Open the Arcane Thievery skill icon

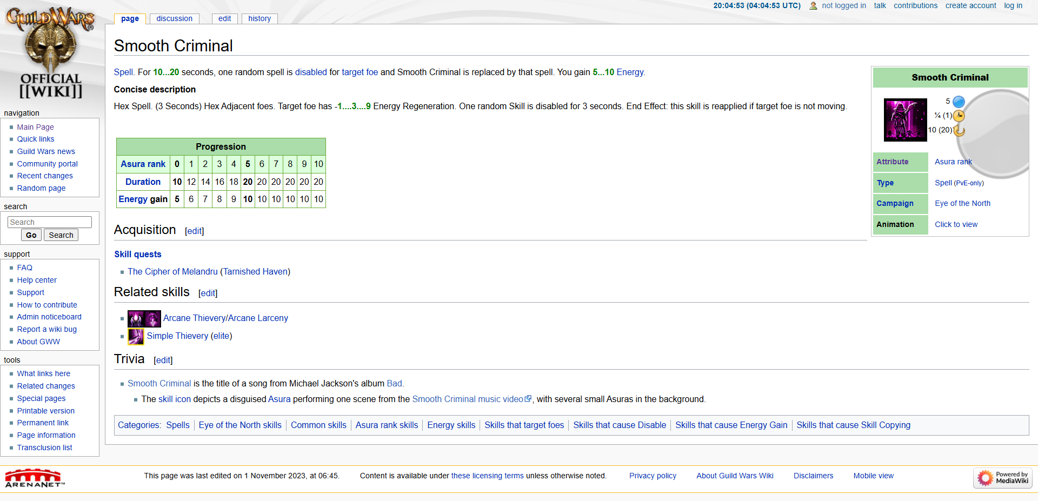(136, 318)
